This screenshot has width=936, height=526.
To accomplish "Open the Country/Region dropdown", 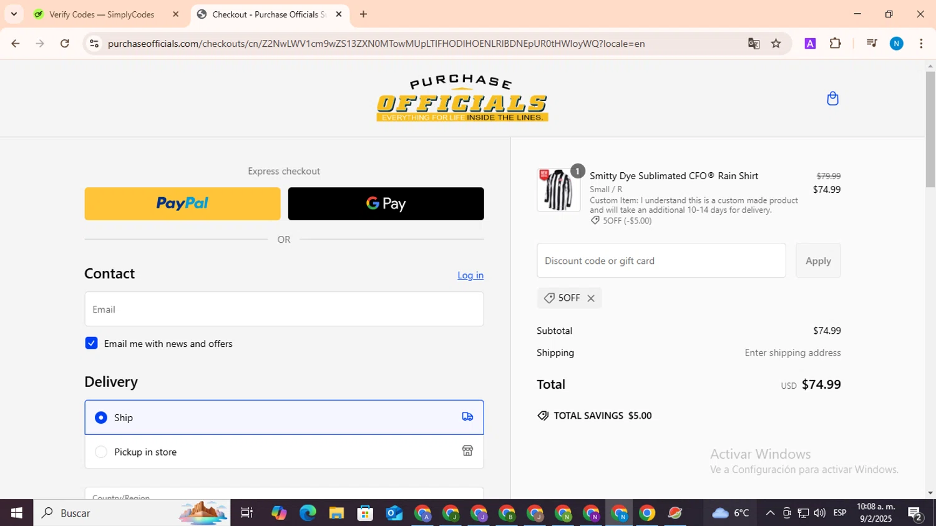I will [284, 493].
